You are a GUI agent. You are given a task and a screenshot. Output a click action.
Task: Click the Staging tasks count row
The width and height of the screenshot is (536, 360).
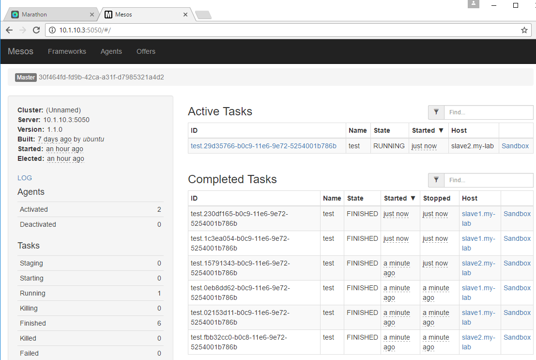90,263
